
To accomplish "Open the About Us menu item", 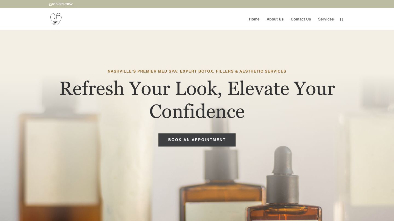I will [x=275, y=19].
